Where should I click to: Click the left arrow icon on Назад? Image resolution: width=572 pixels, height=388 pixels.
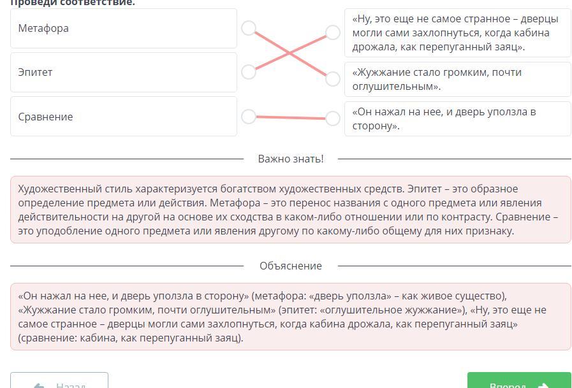[39, 385]
